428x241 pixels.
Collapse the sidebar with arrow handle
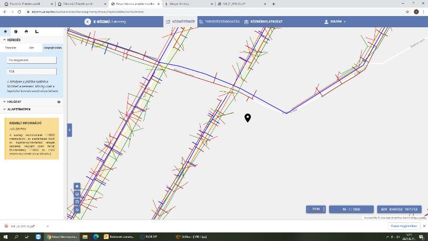[x=70, y=130]
